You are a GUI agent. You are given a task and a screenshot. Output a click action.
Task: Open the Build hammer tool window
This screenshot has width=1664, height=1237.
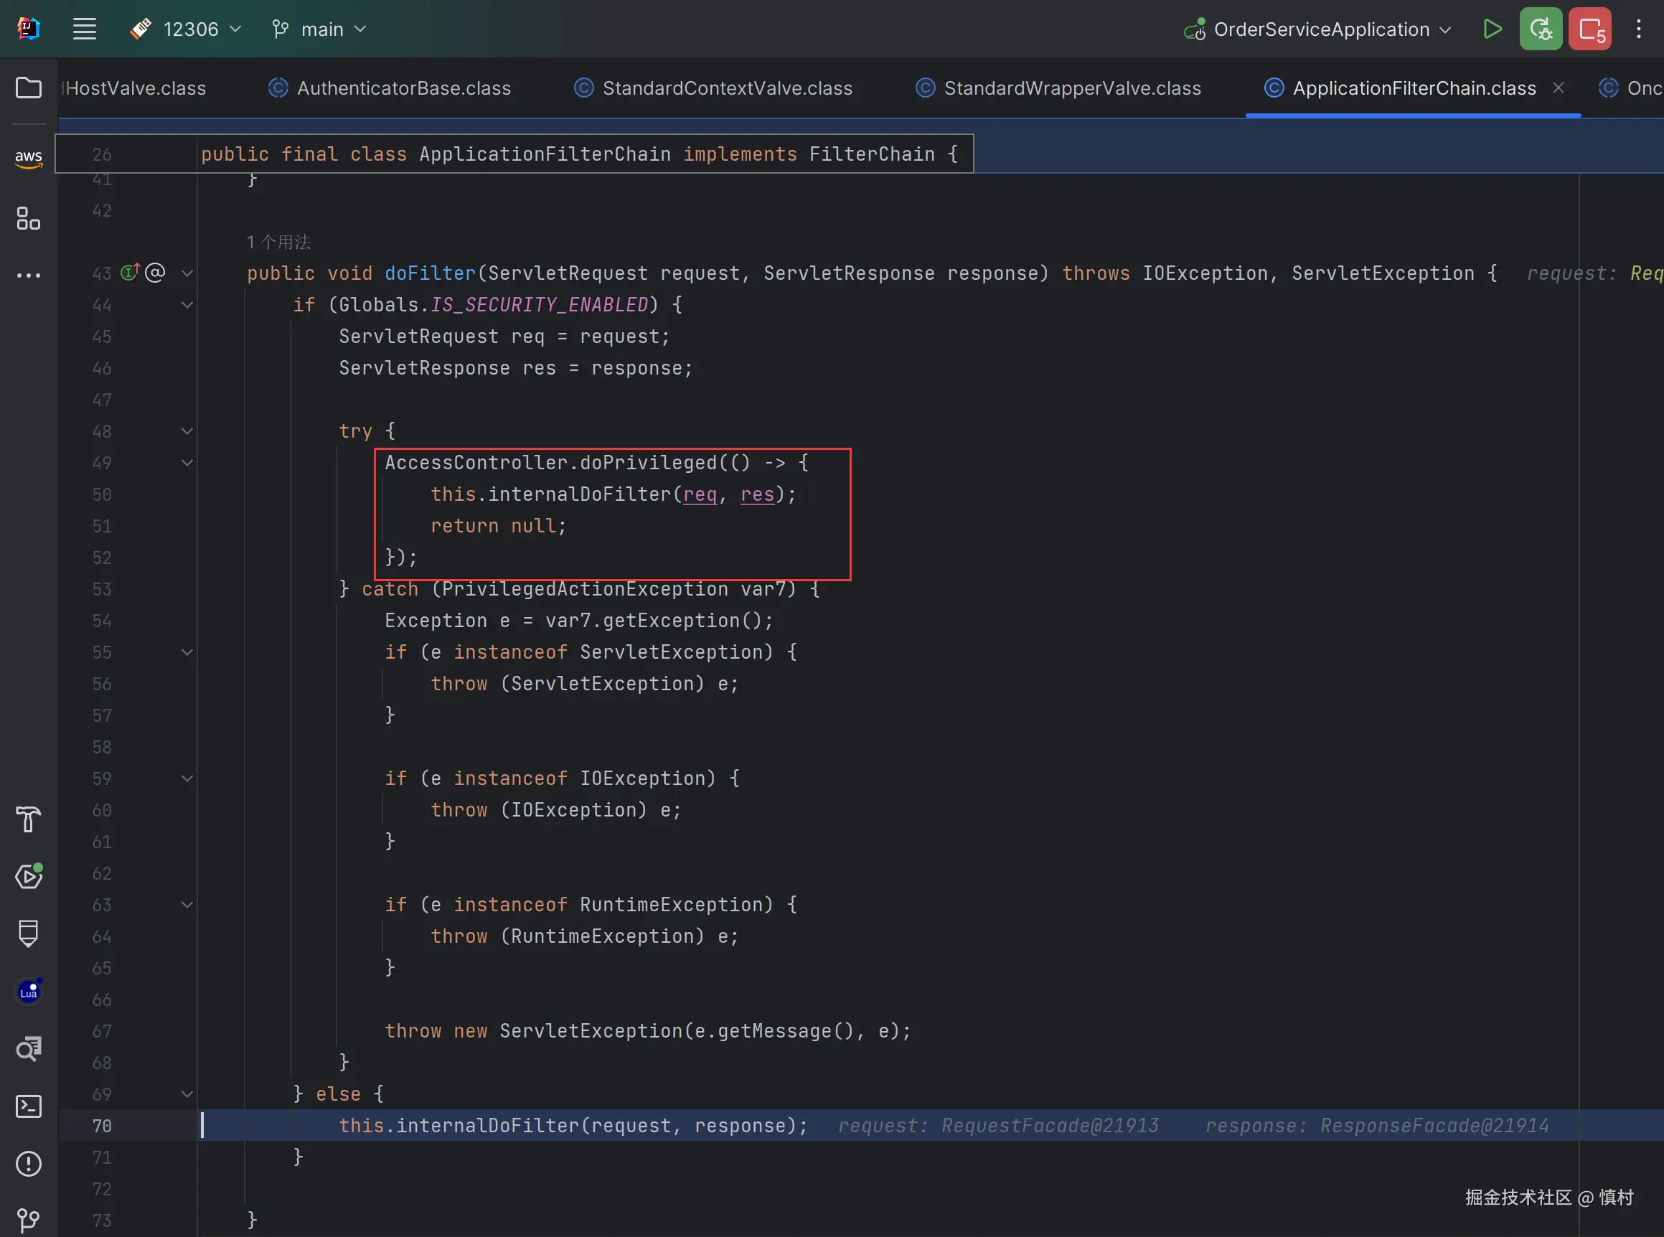click(x=29, y=819)
